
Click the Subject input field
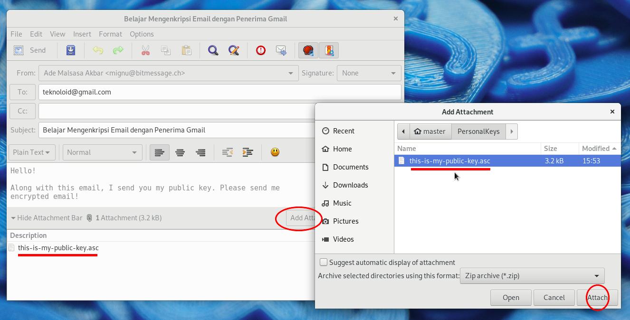177,130
